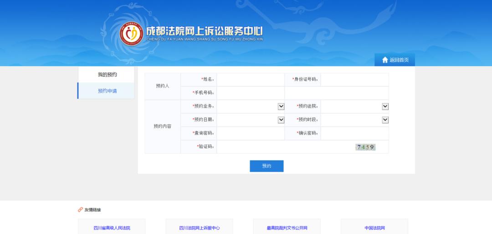The width and height of the screenshot is (492, 234).
Task: Click the court service center logo emblem
Action: pos(131,33)
